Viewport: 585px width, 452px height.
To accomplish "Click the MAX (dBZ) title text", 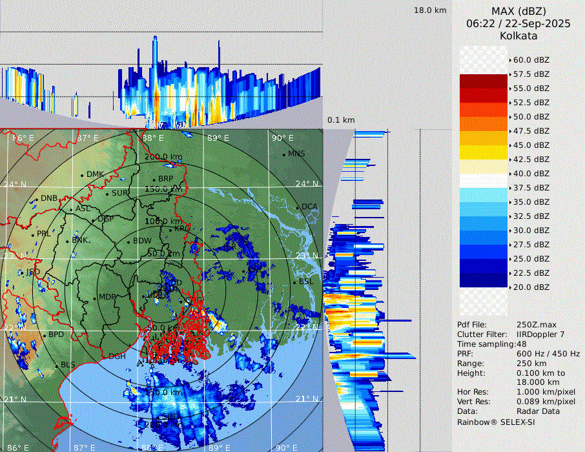I will click(x=518, y=11).
